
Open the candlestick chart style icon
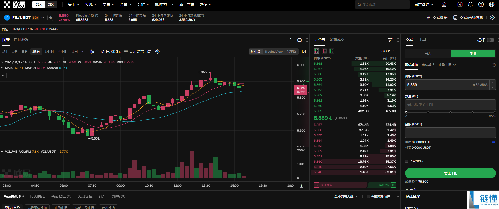(x=92, y=52)
